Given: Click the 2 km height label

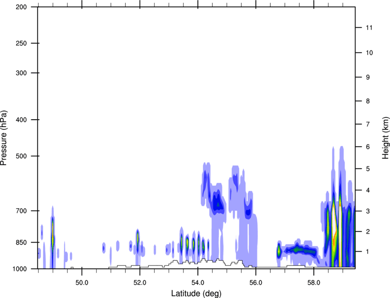Looking at the screenshot, I should [x=368, y=232].
